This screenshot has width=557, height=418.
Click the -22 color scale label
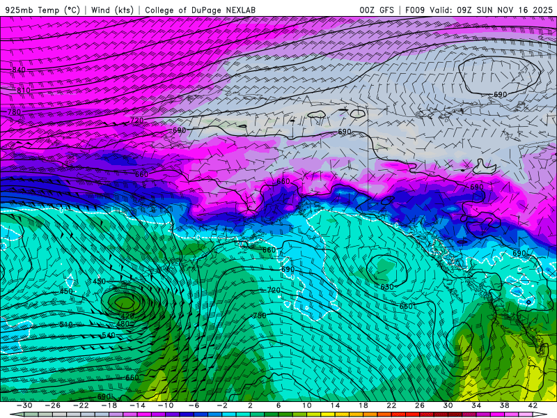click(x=81, y=405)
